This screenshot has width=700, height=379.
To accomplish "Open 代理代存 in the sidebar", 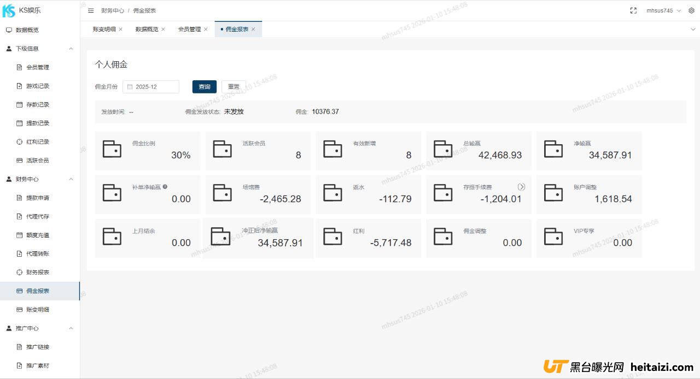I will coord(40,216).
